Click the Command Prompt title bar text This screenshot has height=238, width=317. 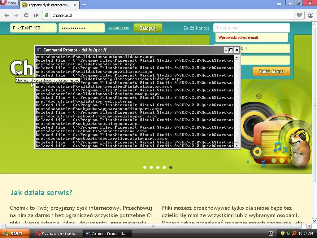75,50
